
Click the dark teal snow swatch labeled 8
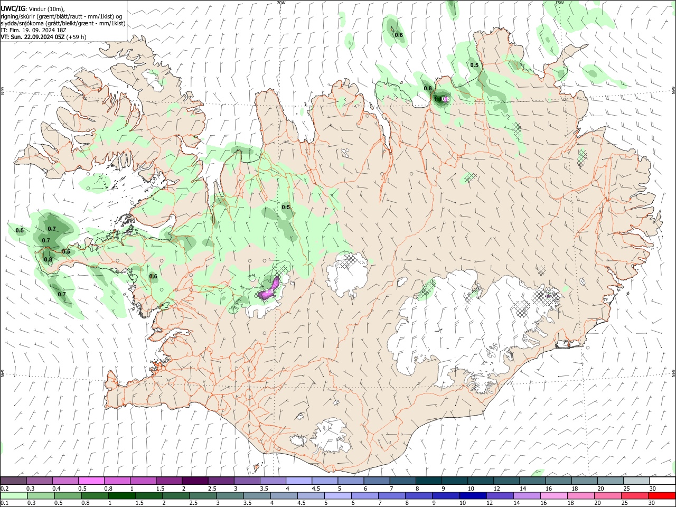coord(429,481)
